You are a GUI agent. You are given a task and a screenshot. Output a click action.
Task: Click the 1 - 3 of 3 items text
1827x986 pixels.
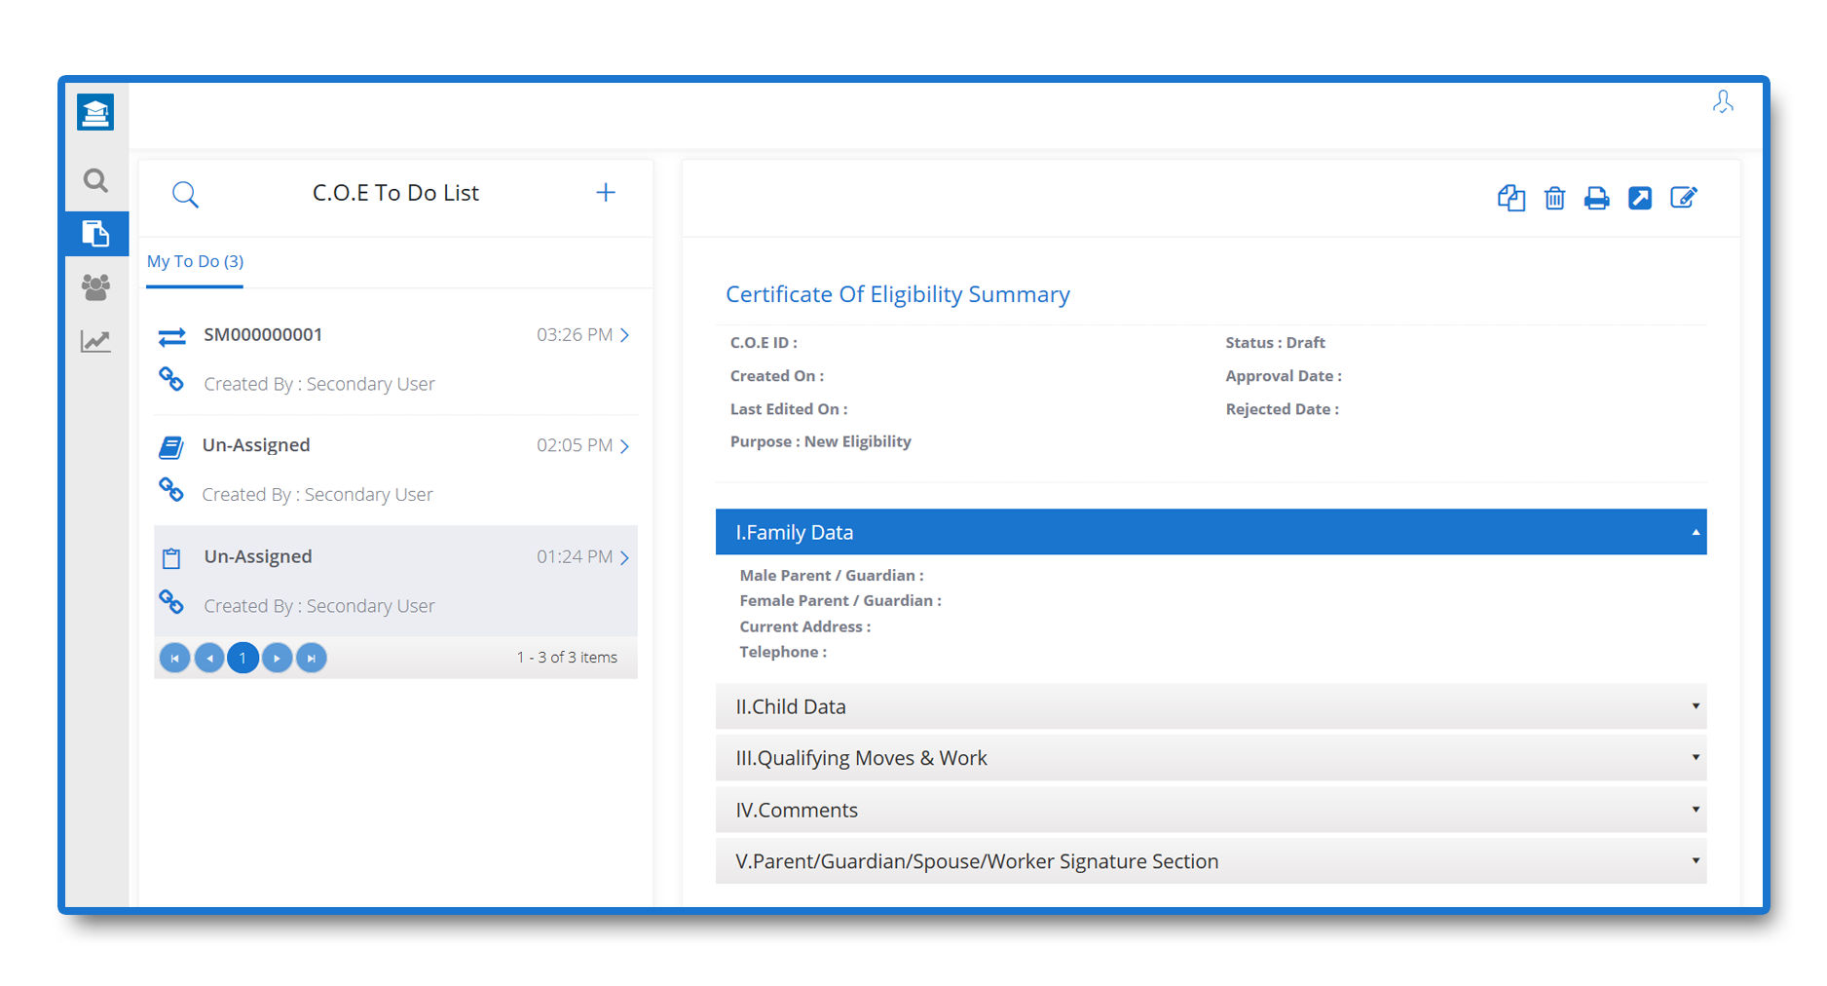coord(567,658)
